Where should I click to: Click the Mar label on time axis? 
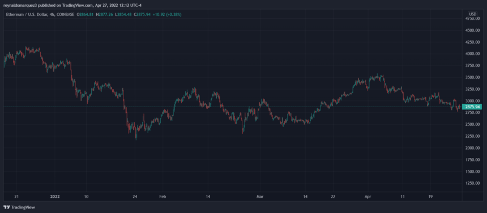260,197
